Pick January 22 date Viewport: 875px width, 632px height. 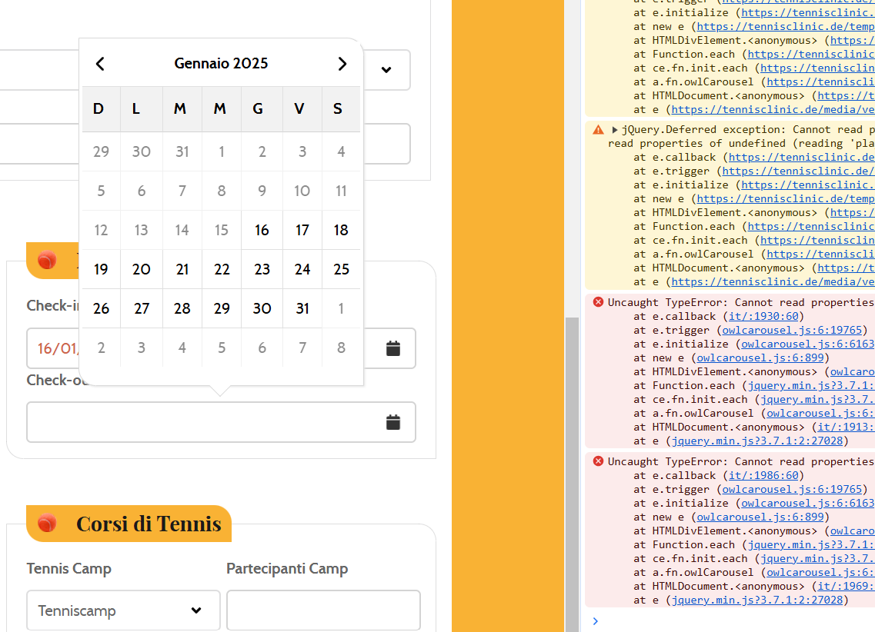point(222,269)
